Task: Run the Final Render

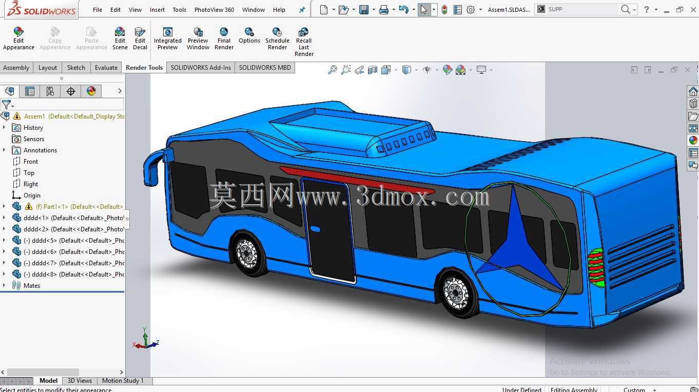Action: point(224,38)
